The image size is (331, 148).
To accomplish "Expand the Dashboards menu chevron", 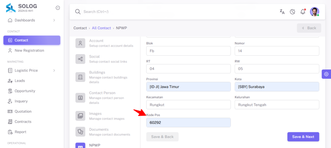I will 54,20.
